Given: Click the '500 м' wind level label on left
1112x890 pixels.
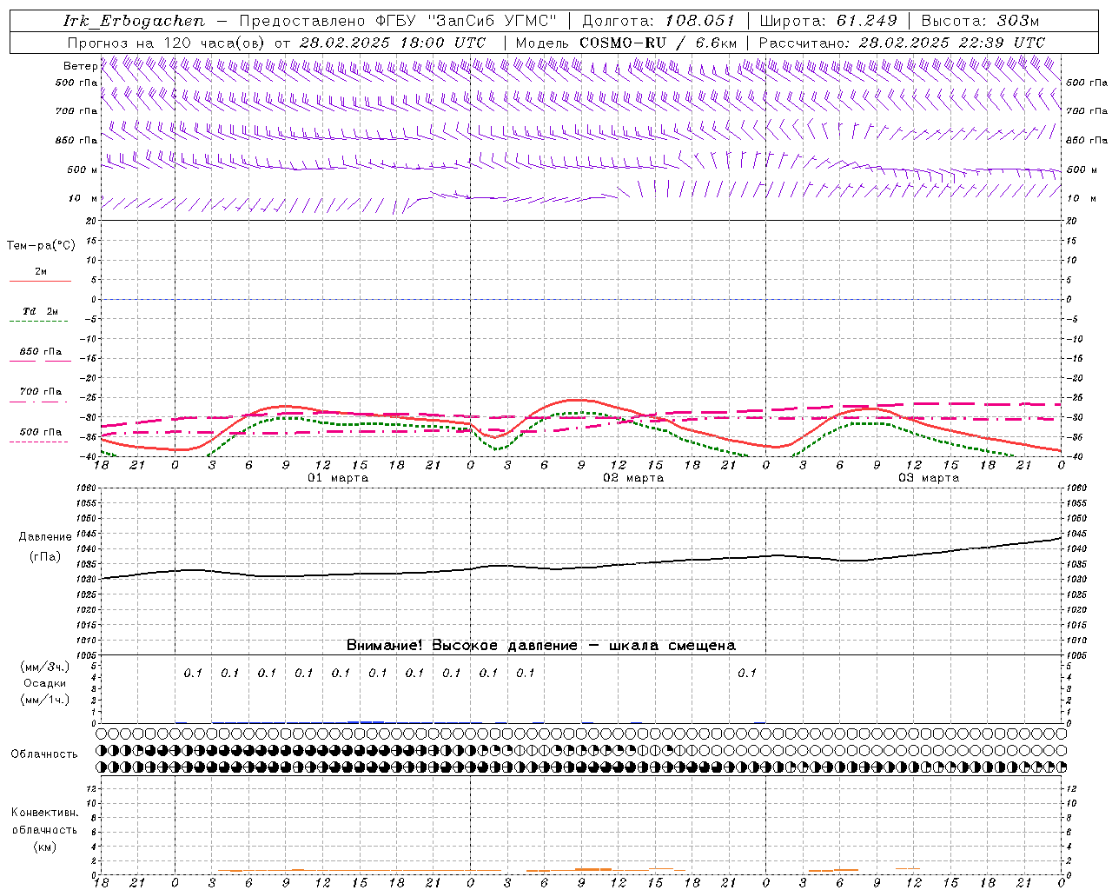Looking at the screenshot, I should click(83, 169).
